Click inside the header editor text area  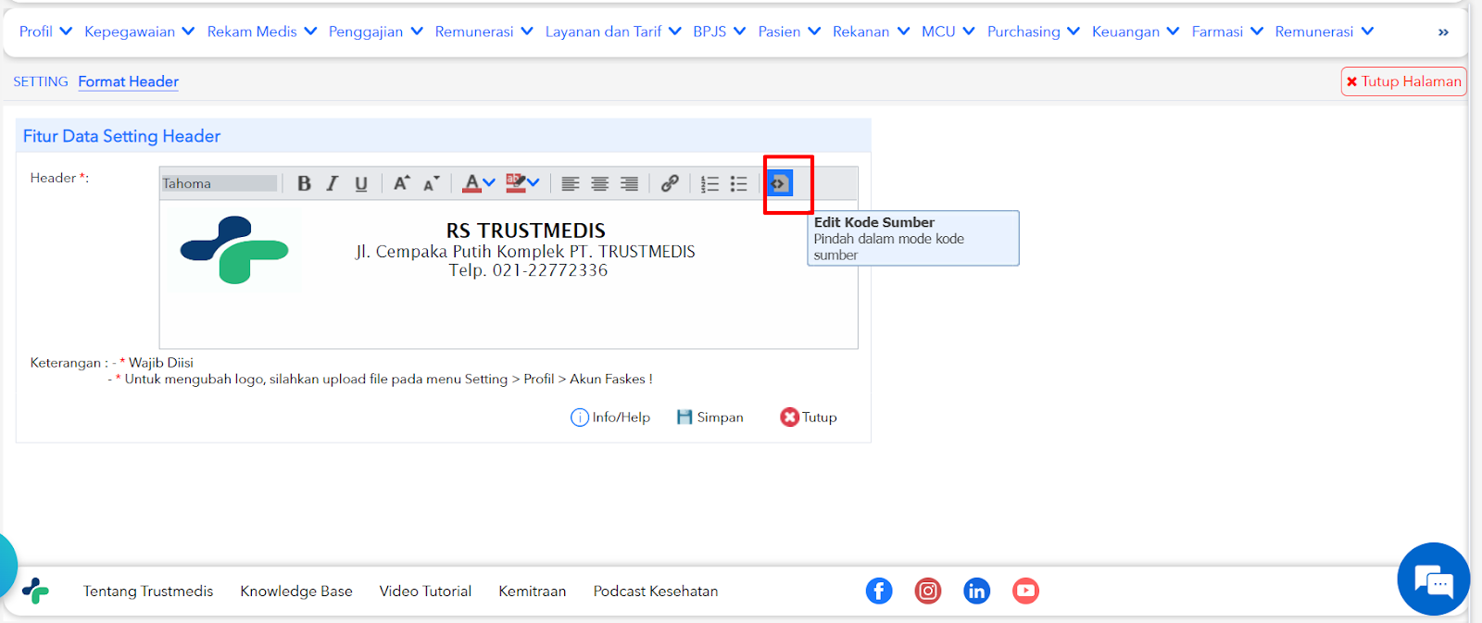509,275
